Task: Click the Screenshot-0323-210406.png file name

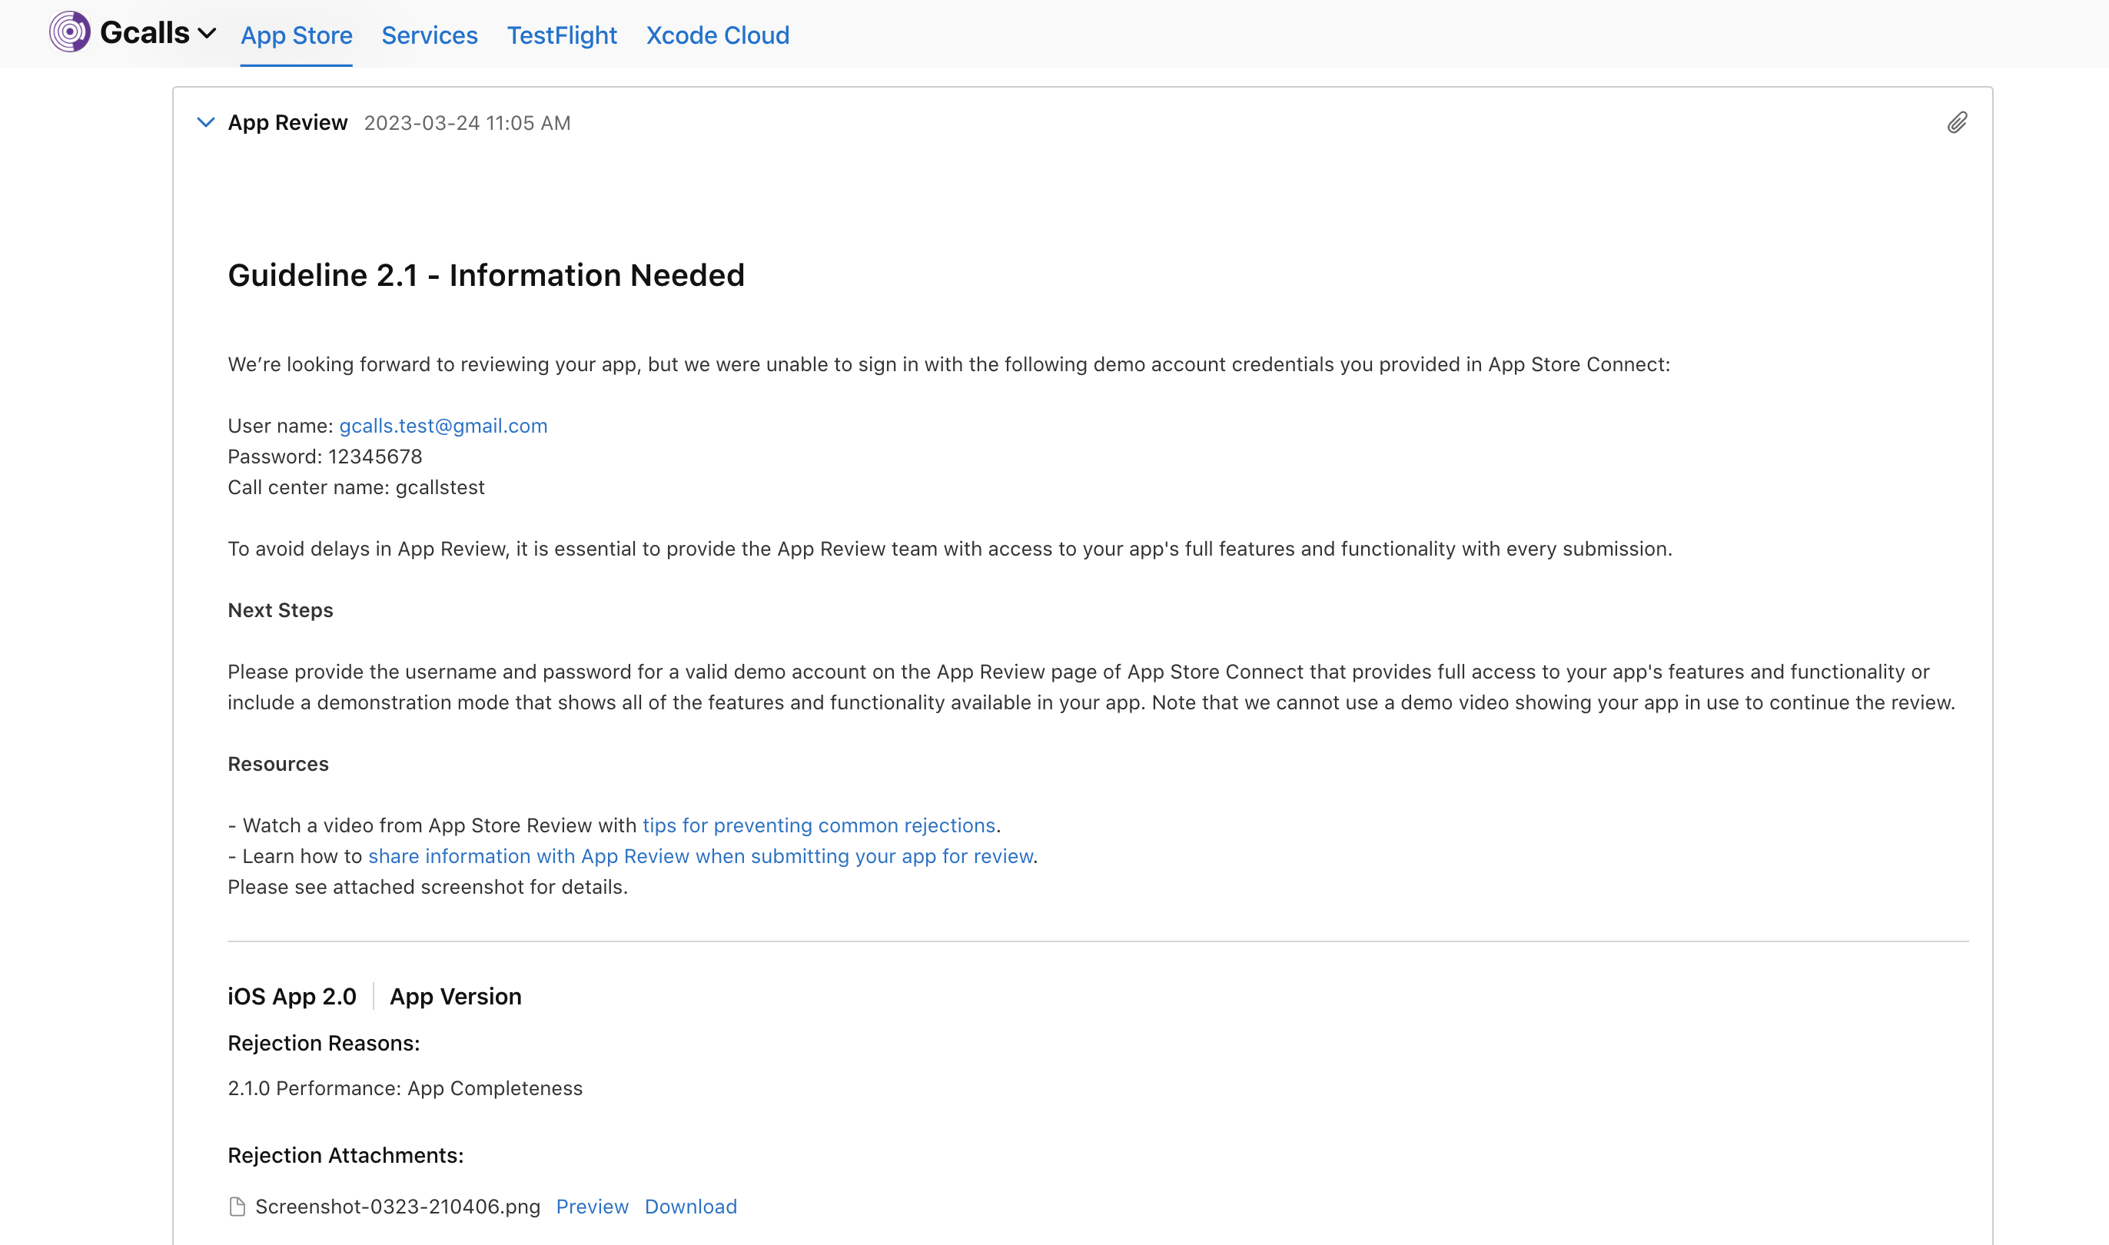Action: click(x=397, y=1207)
